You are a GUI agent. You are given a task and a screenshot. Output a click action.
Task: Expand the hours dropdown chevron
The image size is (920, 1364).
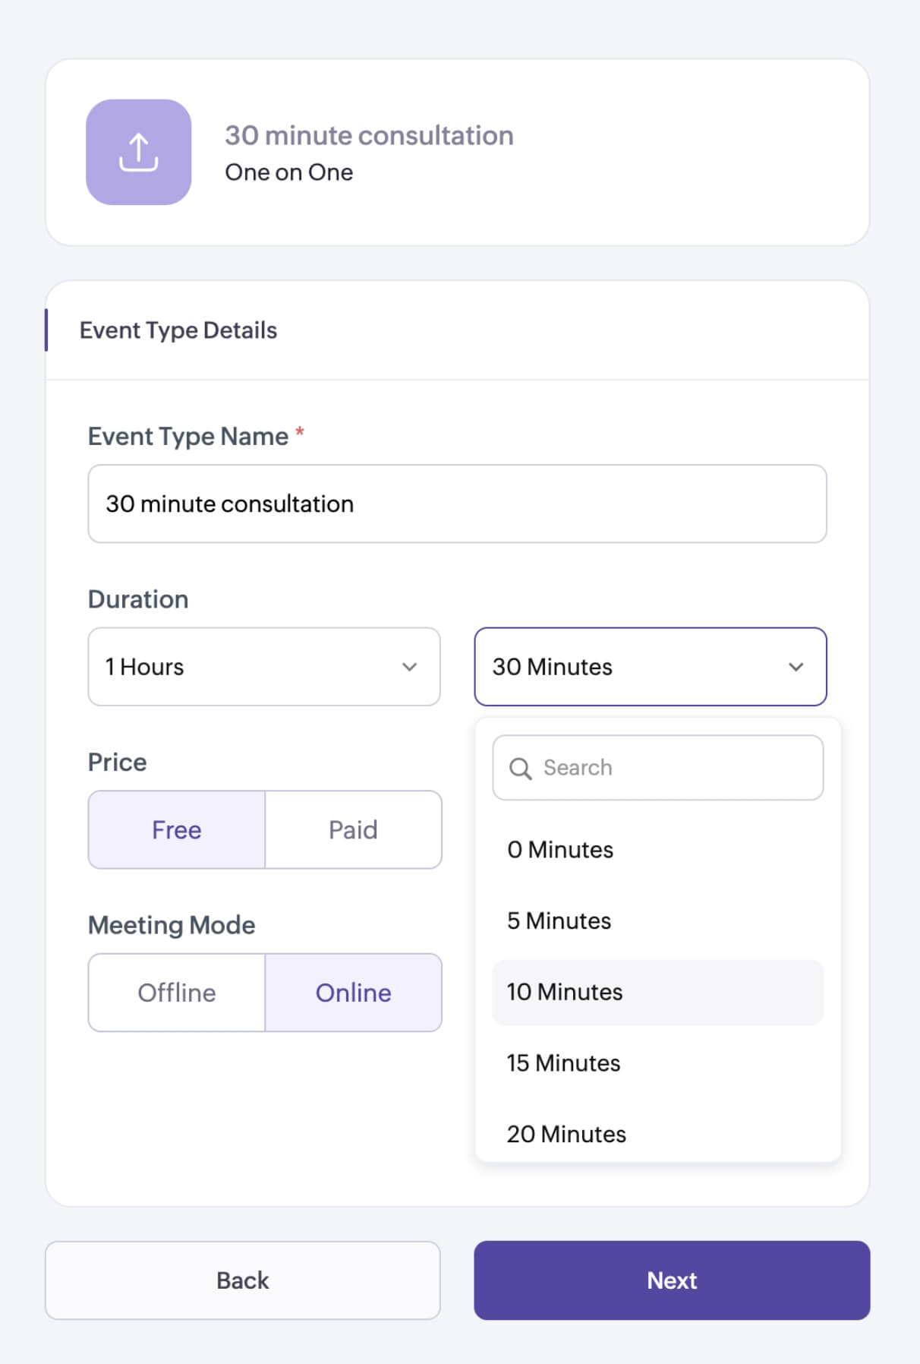(x=410, y=667)
